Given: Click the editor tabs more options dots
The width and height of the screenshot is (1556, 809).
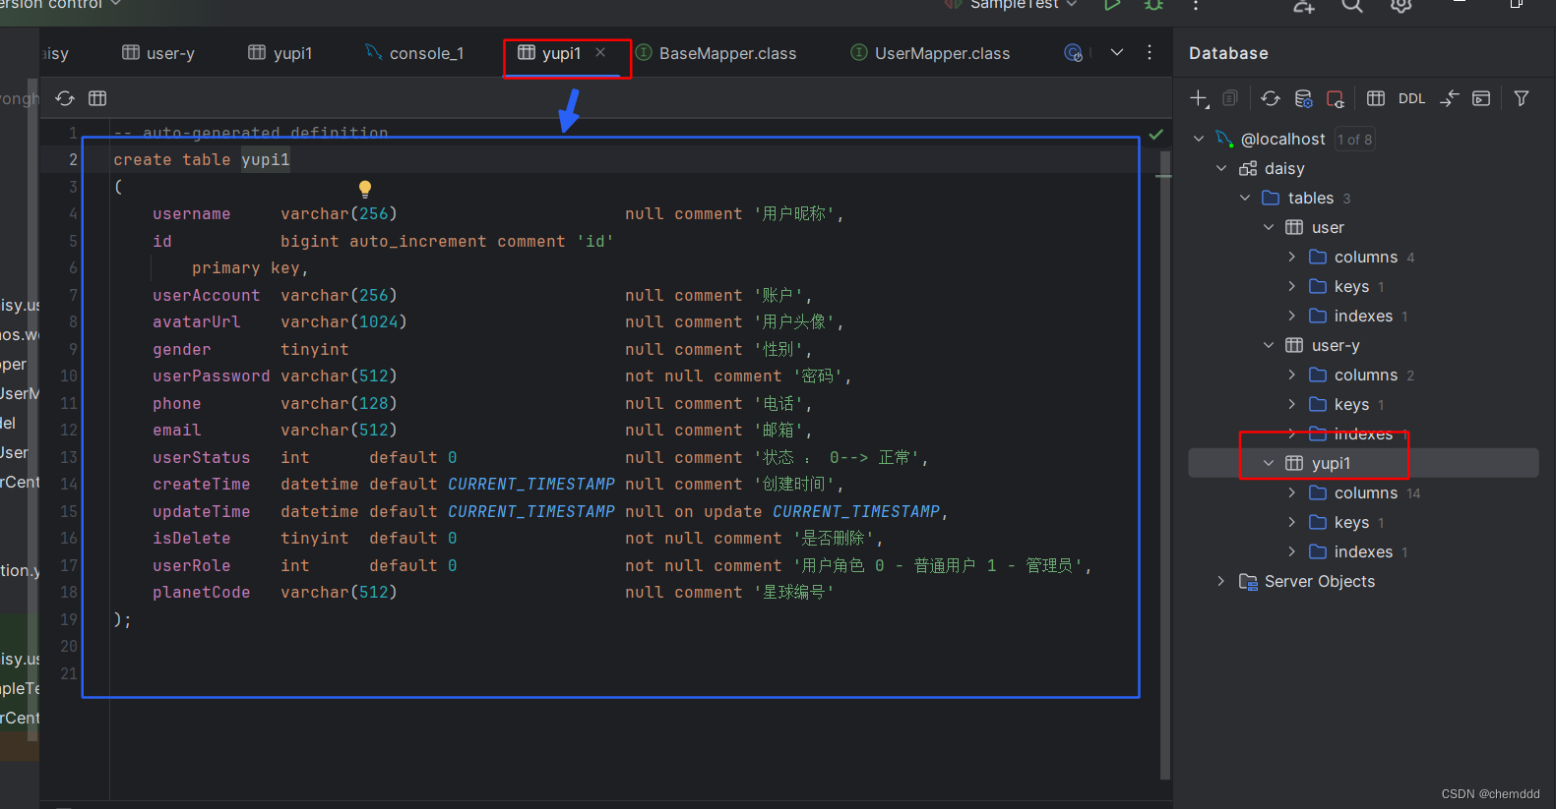Looking at the screenshot, I should 1150,52.
